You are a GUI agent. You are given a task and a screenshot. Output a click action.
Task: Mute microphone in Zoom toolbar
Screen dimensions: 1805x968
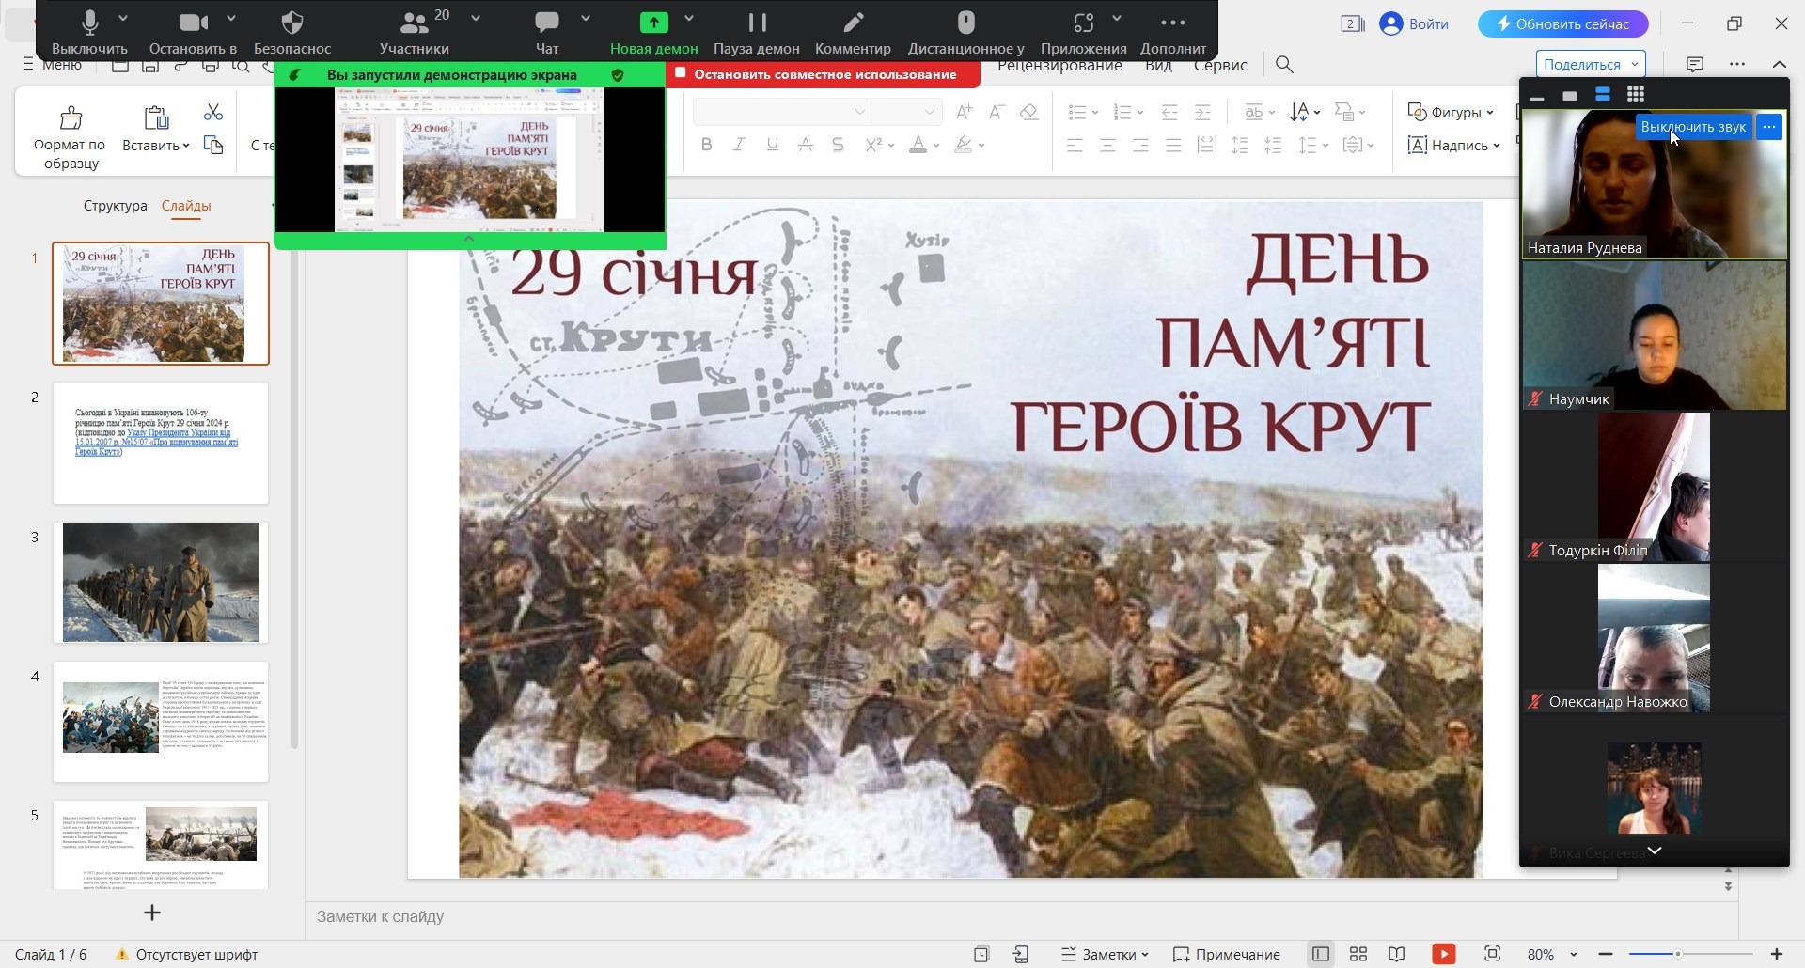90,33
